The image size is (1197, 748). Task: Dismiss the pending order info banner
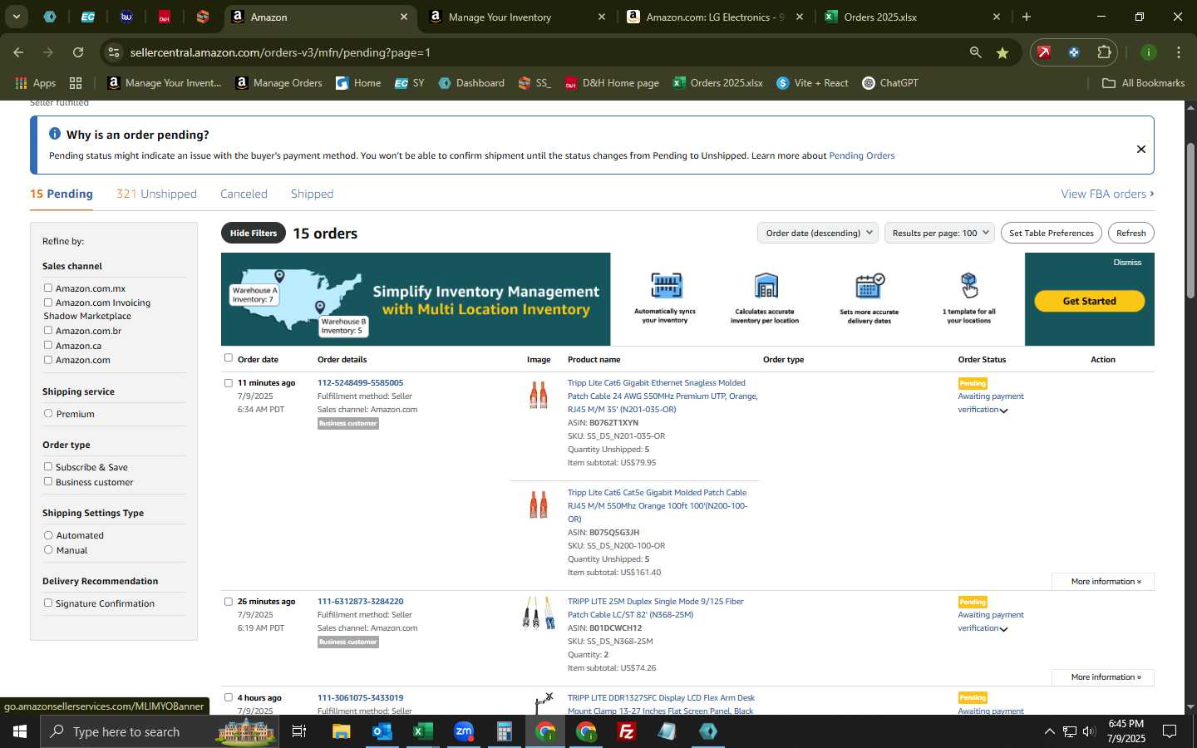1141,149
